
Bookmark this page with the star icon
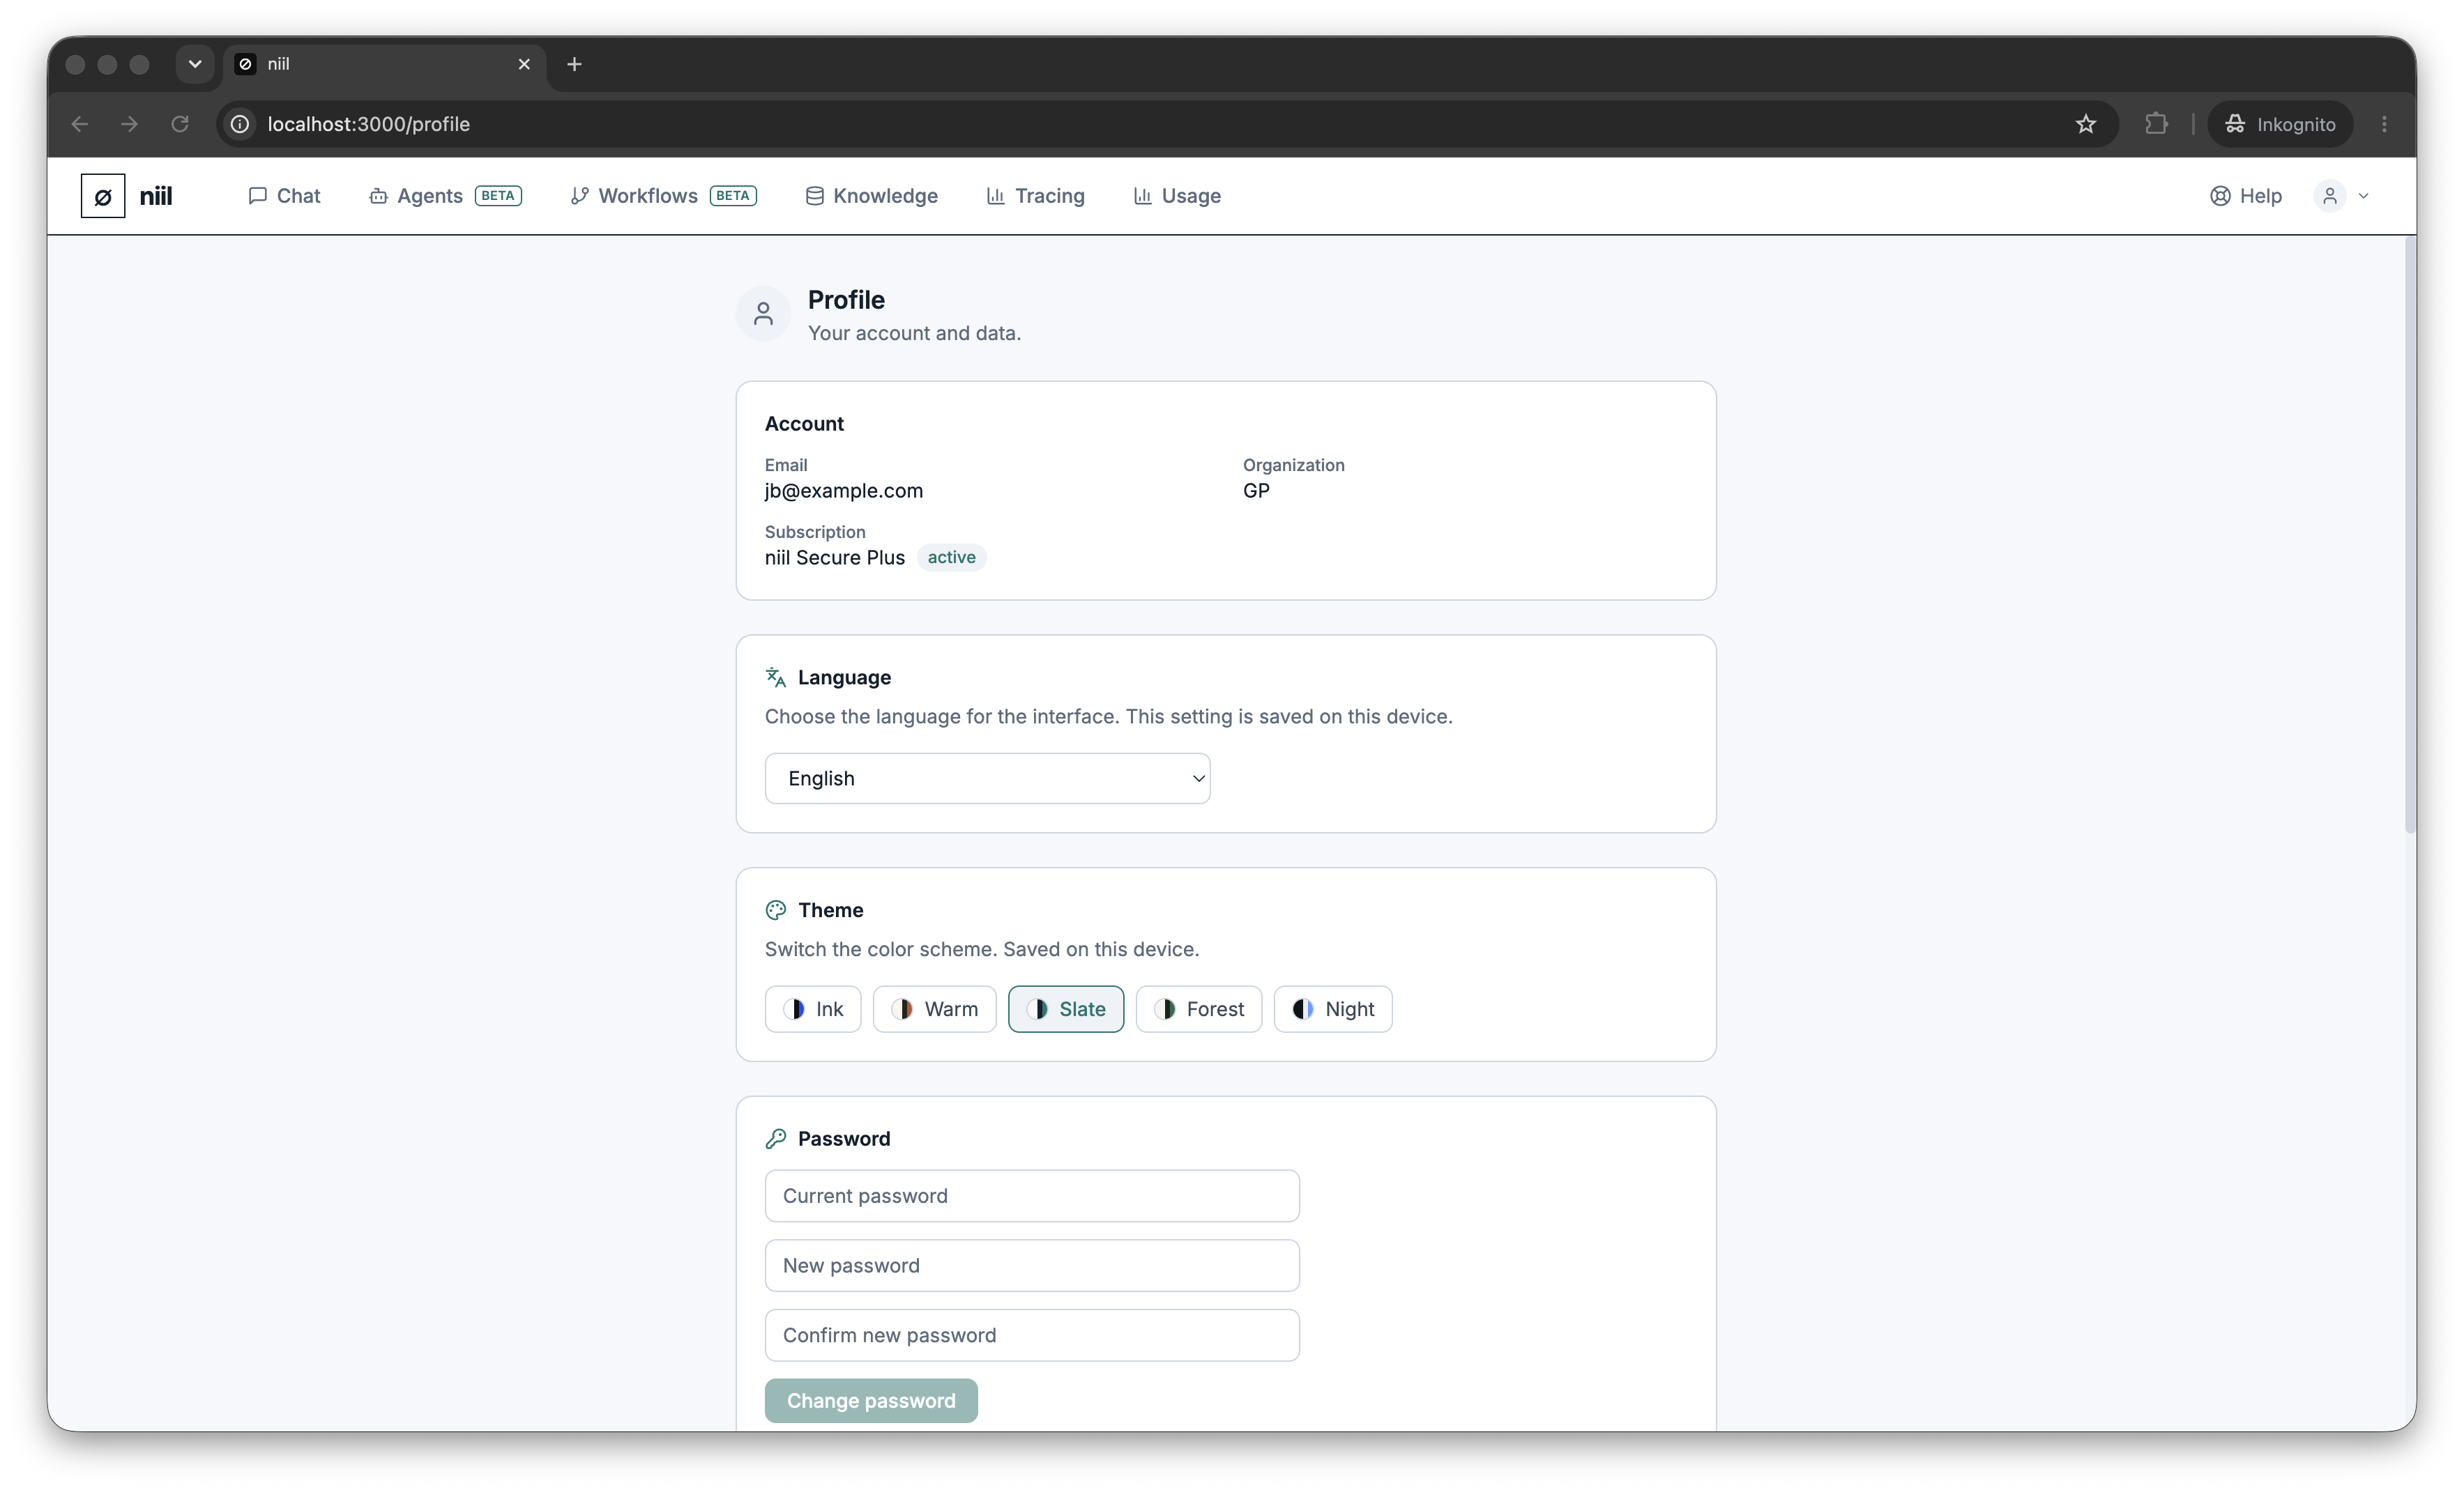pyautogui.click(x=2085, y=124)
